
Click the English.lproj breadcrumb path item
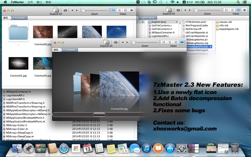tap(147, 18)
